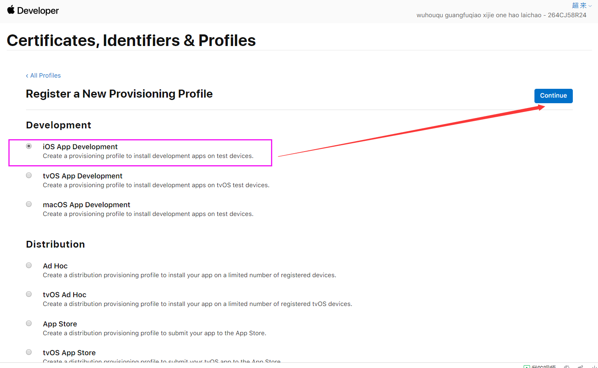Click the Distribution section heading

(x=55, y=244)
